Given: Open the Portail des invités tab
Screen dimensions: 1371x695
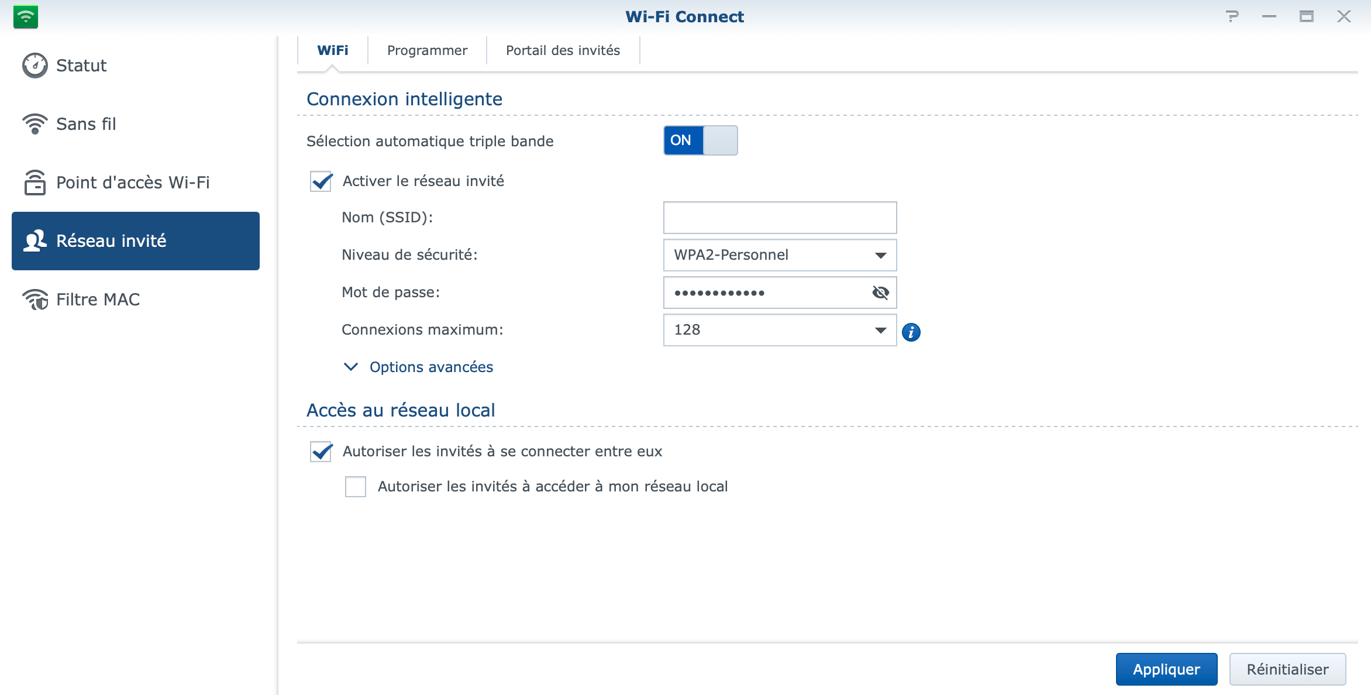Looking at the screenshot, I should click(x=563, y=50).
